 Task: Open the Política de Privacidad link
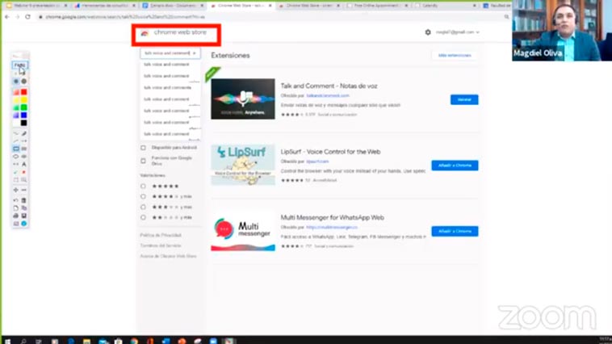coord(161,235)
